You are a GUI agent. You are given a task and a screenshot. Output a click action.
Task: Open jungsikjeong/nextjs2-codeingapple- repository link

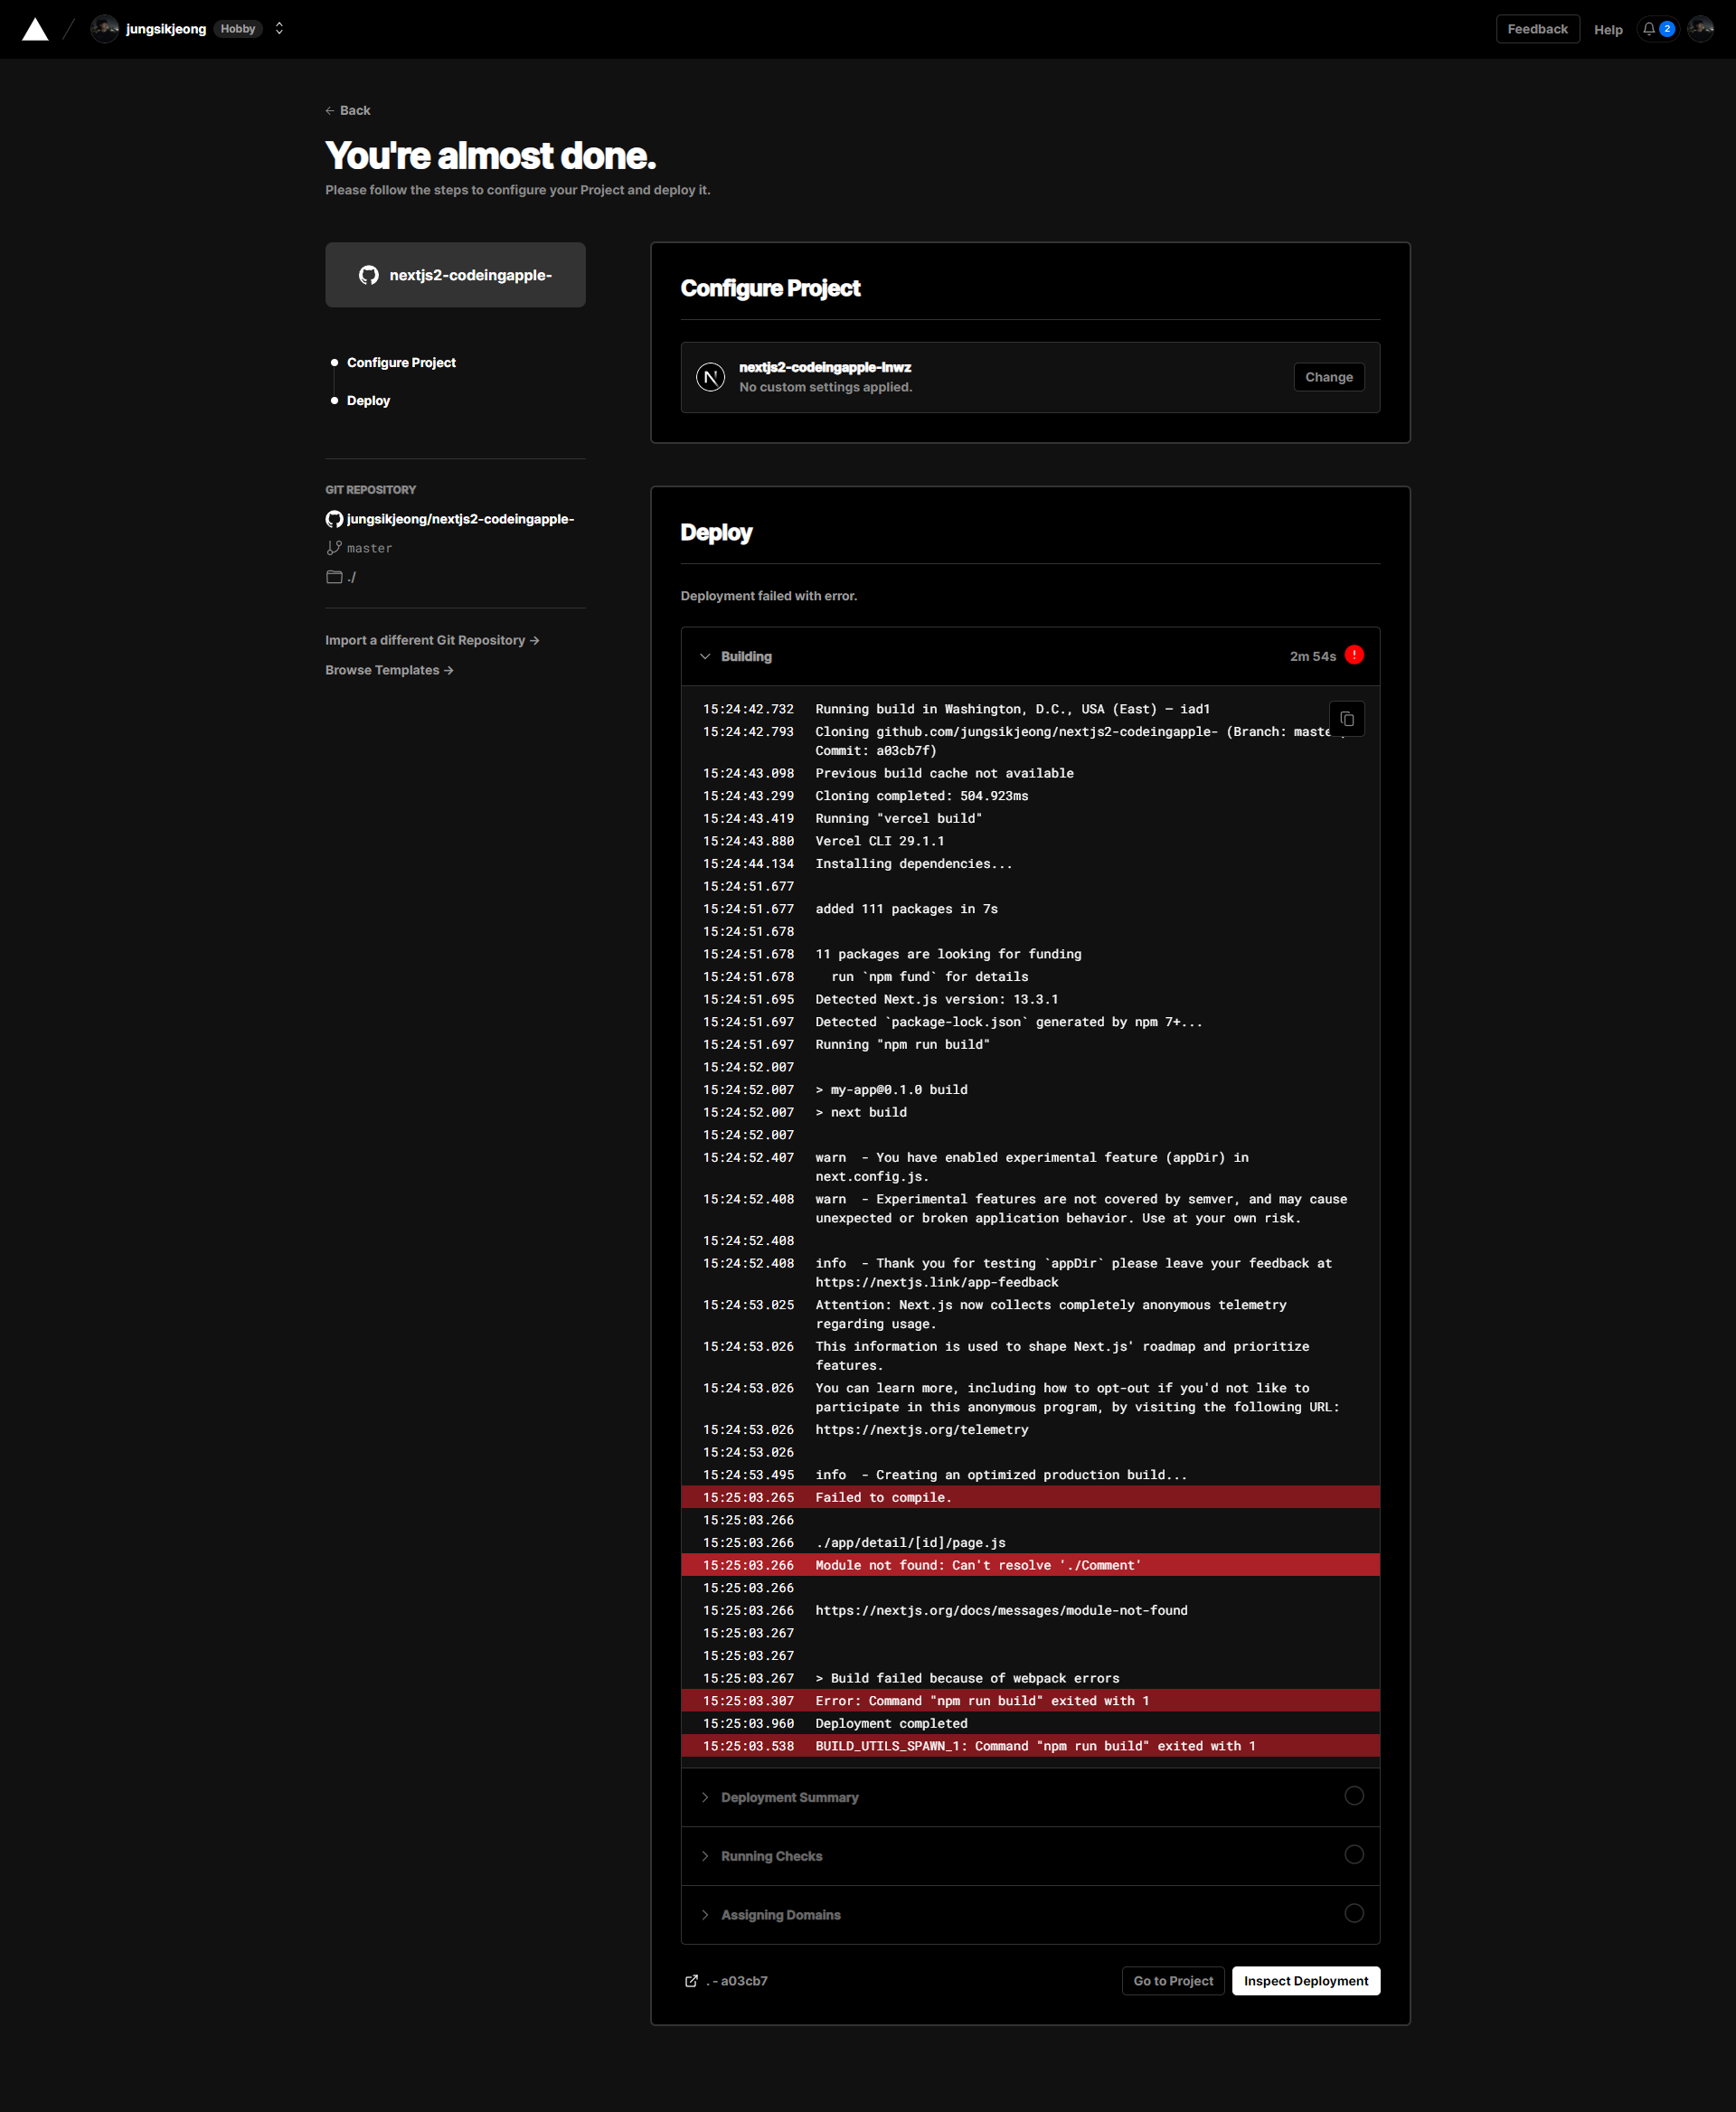click(460, 519)
